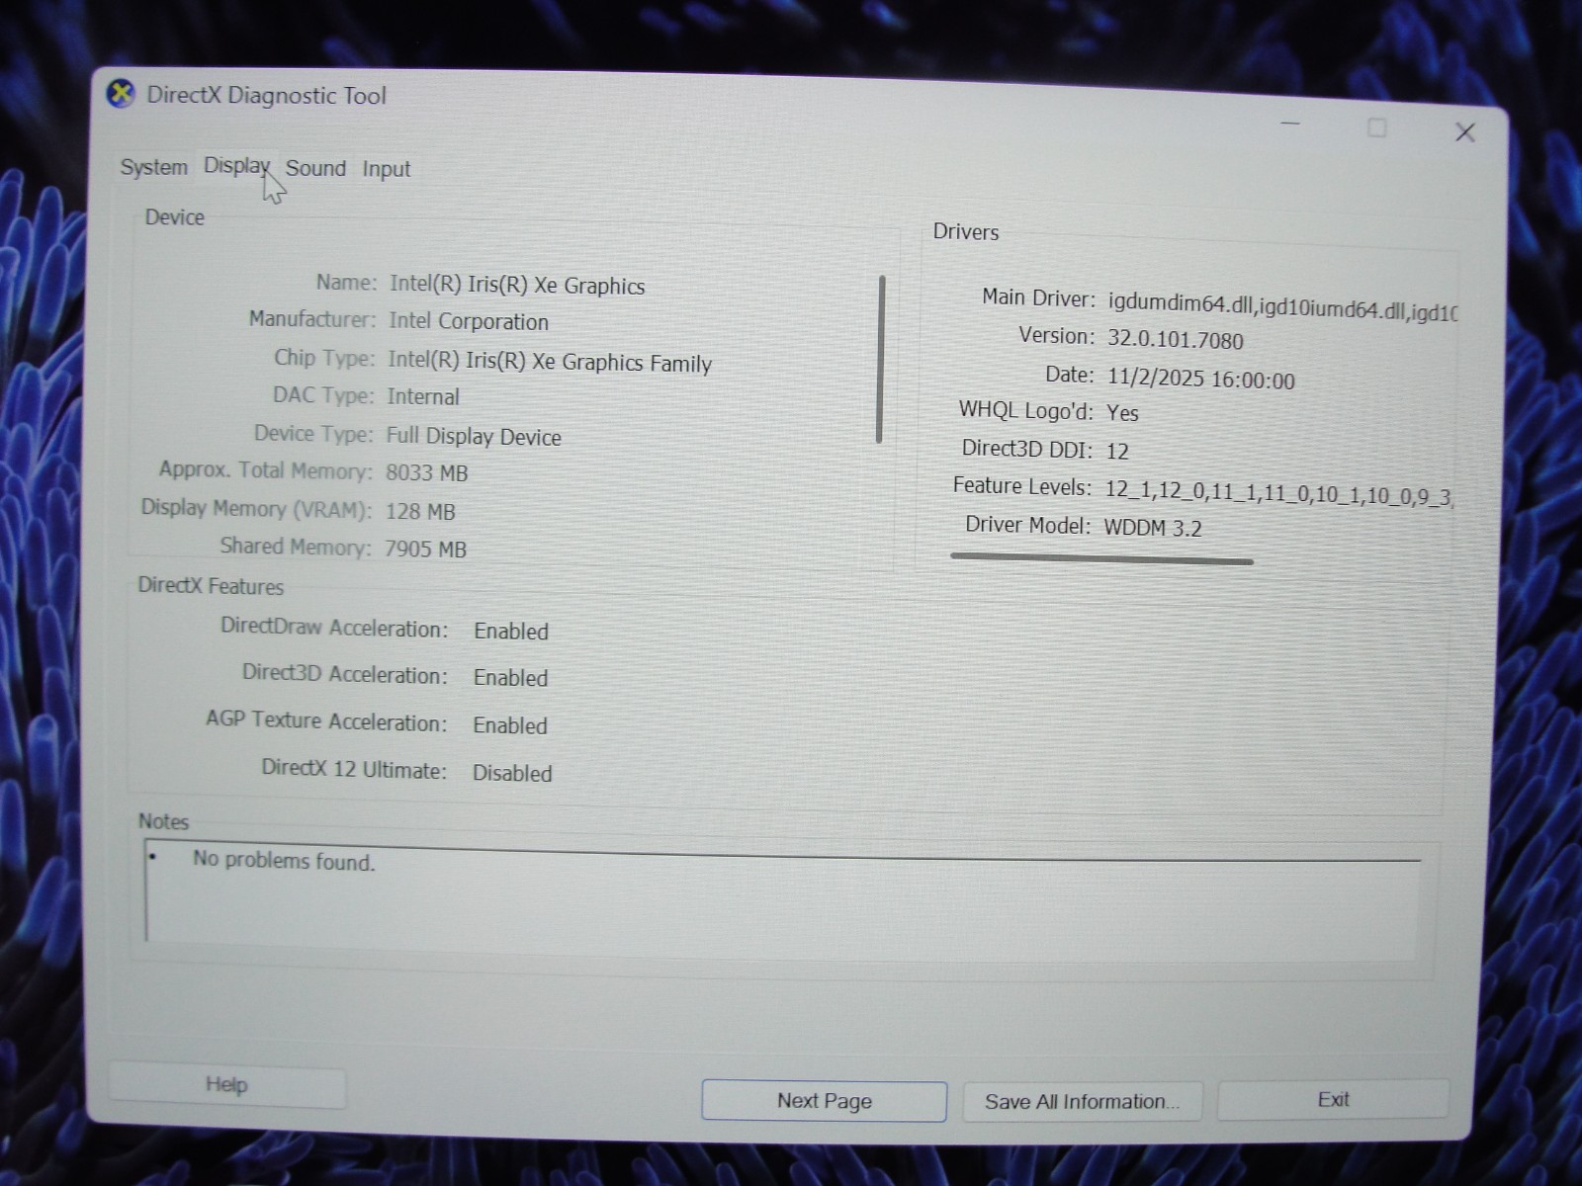The image size is (1582, 1186).
Task: Click the WHQL Logo'd value 'Yes'
Action: coord(1122,413)
